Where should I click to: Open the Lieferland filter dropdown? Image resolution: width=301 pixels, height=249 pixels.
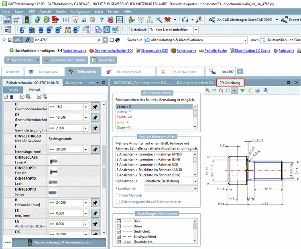[196, 30]
